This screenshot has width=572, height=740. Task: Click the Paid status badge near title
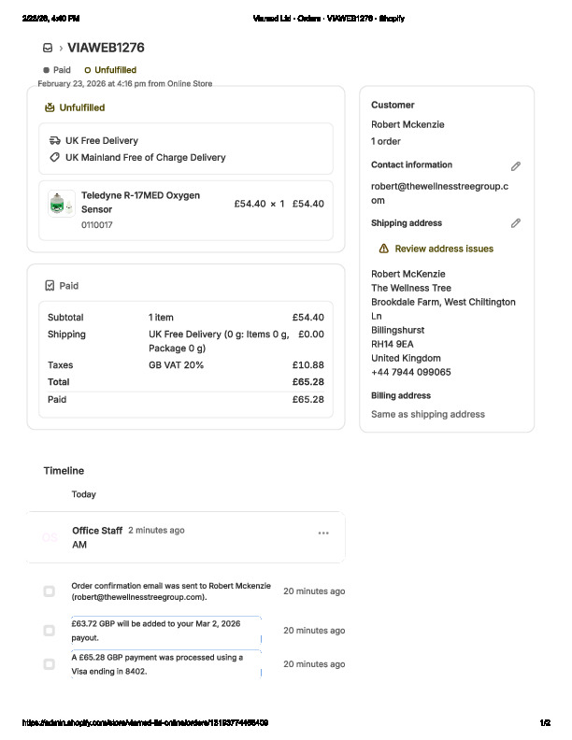(57, 70)
